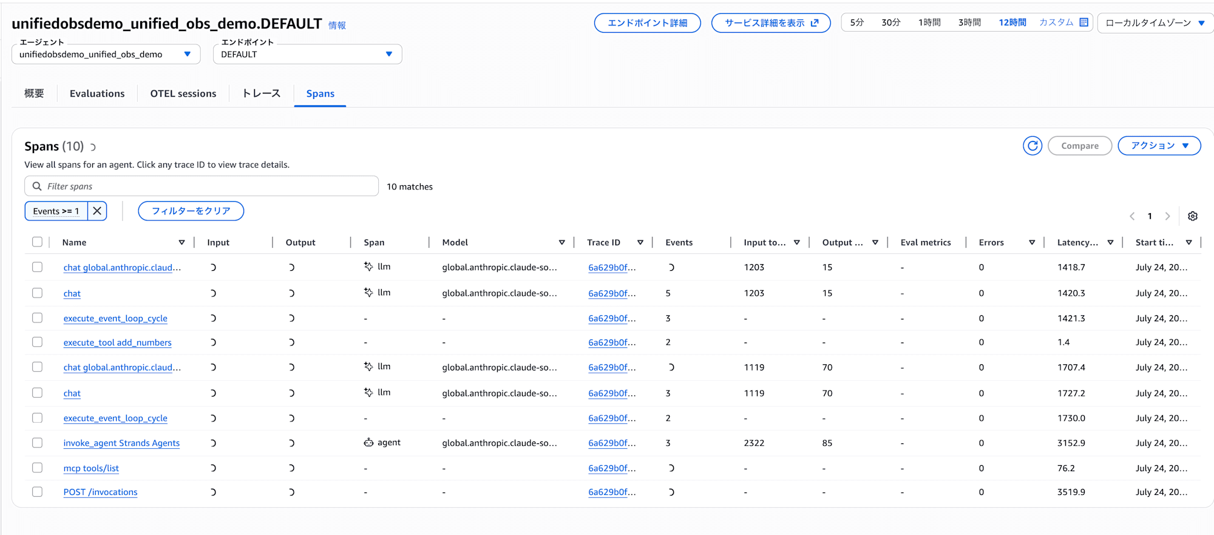Sort by Model column arrow
Screen dimensions: 1214x535
point(562,242)
